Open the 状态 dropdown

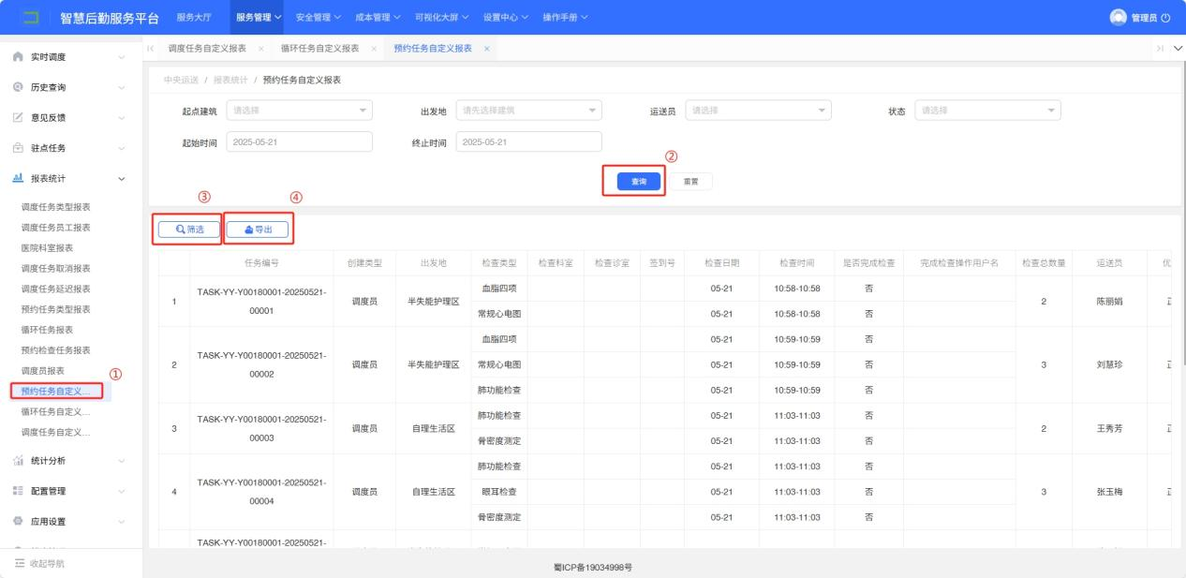pos(987,111)
